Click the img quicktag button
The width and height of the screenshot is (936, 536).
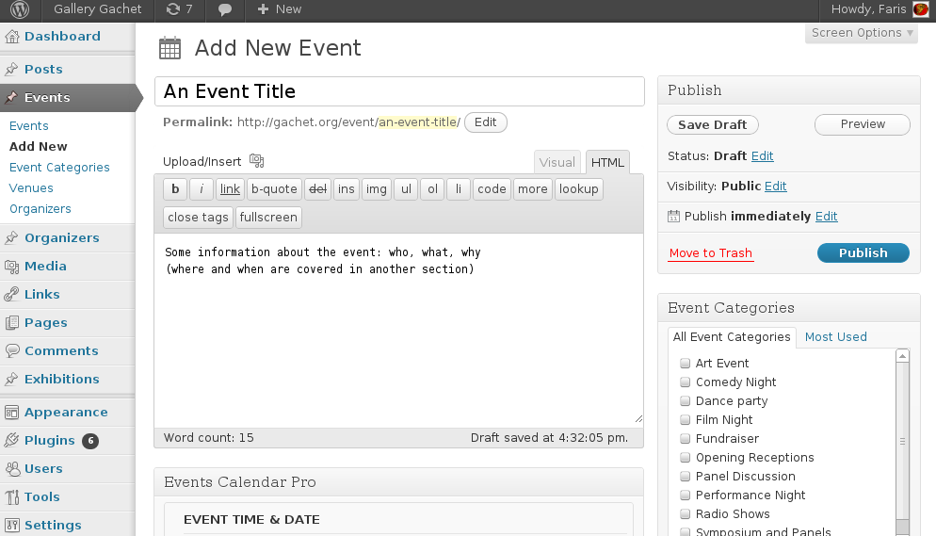point(376,189)
